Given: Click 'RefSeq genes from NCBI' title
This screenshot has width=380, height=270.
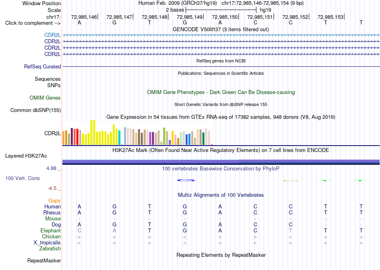Looking at the screenshot, I should [221, 61].
